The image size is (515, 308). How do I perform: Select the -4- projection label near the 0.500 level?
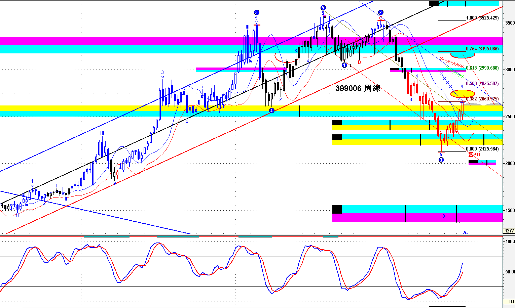click(x=462, y=87)
